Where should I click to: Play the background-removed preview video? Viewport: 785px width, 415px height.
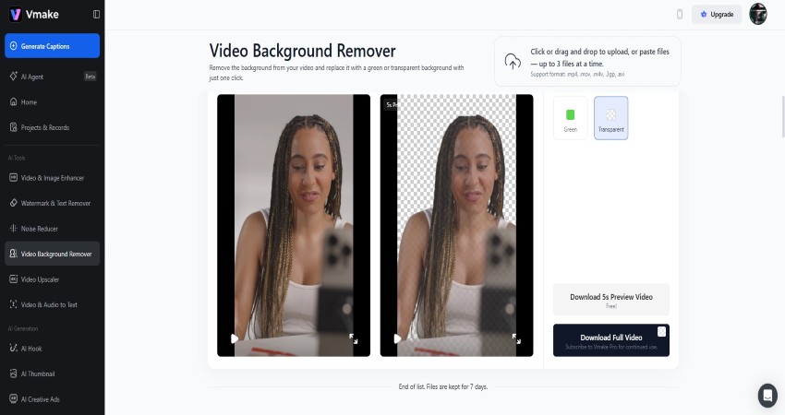click(x=397, y=338)
